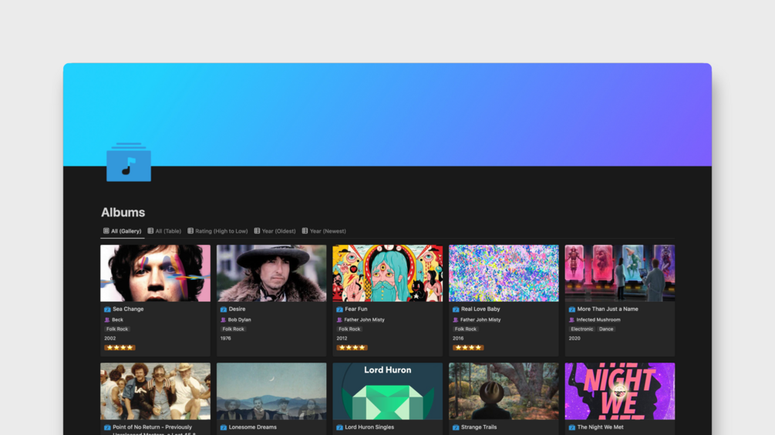Switch to Year (Newest) view tab
The image size is (775, 435).
(x=324, y=231)
